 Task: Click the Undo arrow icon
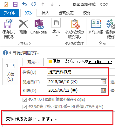[x=24, y=4]
